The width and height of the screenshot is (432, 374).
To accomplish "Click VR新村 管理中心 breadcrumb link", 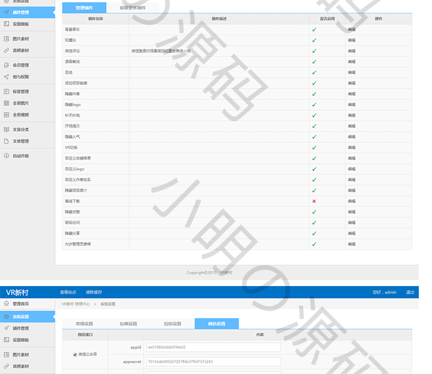I will [75, 304].
